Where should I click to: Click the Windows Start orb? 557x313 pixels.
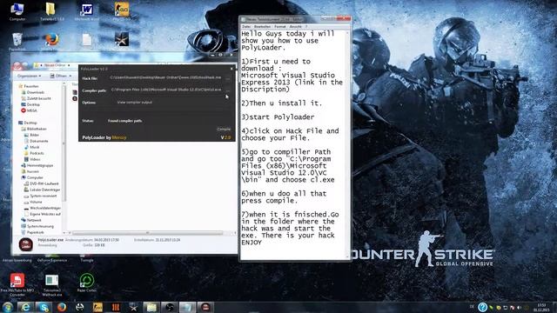[8, 307]
